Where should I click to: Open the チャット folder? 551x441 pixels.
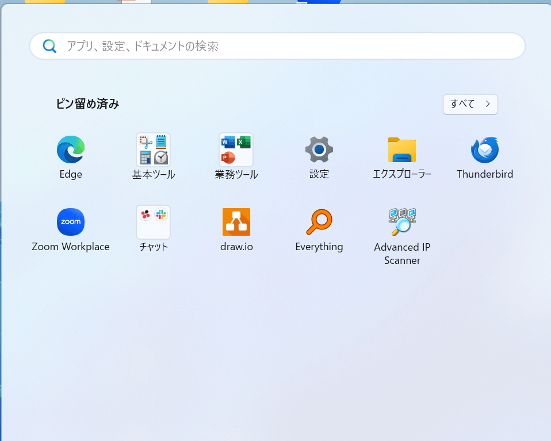(x=154, y=230)
